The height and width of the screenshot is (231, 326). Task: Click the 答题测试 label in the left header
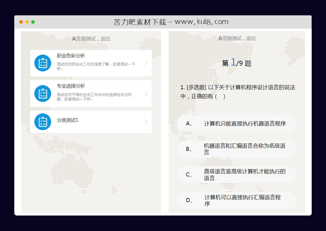coord(86,38)
